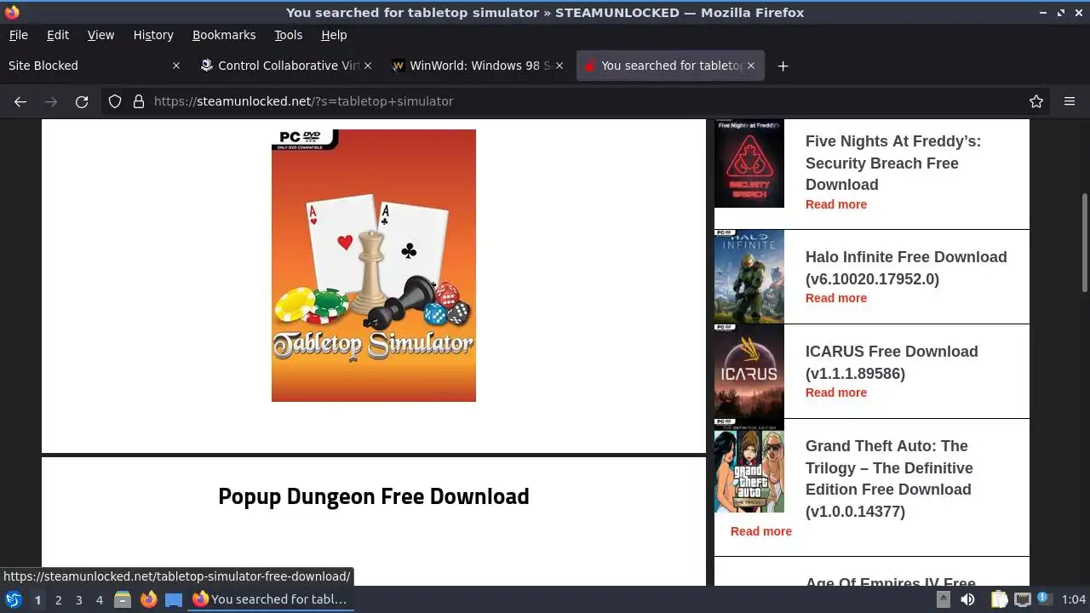Screen dimensions: 1090x613
Task: Switch to workspace 2
Action: click(x=58, y=599)
